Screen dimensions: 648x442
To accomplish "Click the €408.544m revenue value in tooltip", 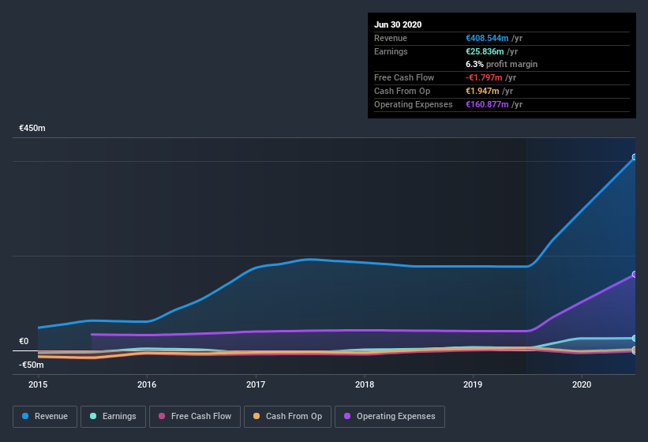I will 486,38.
